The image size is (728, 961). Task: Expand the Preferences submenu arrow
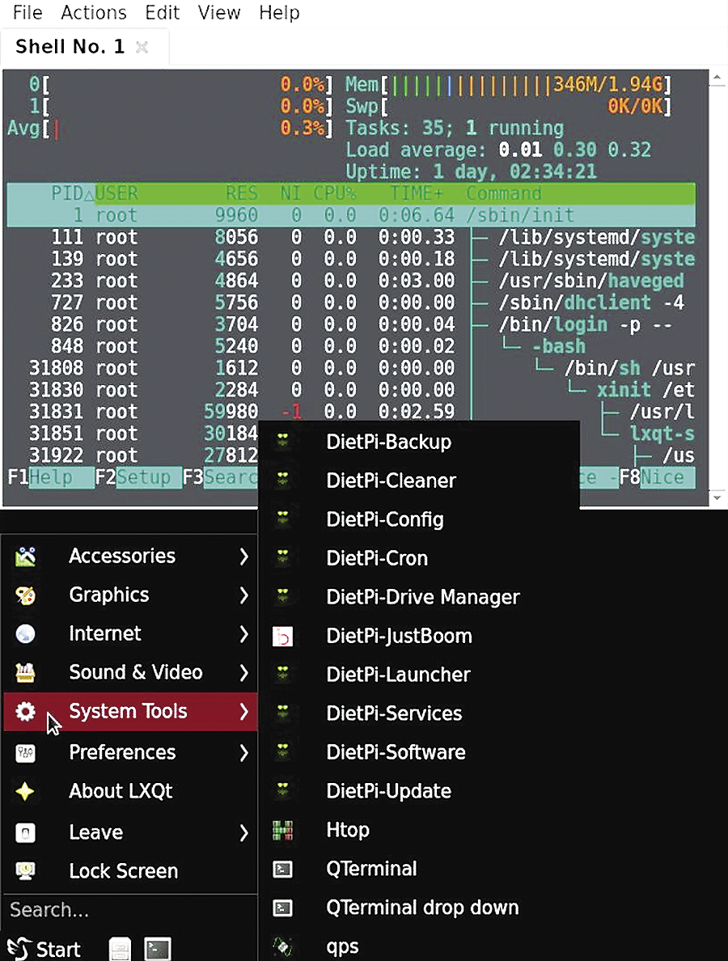click(x=244, y=752)
